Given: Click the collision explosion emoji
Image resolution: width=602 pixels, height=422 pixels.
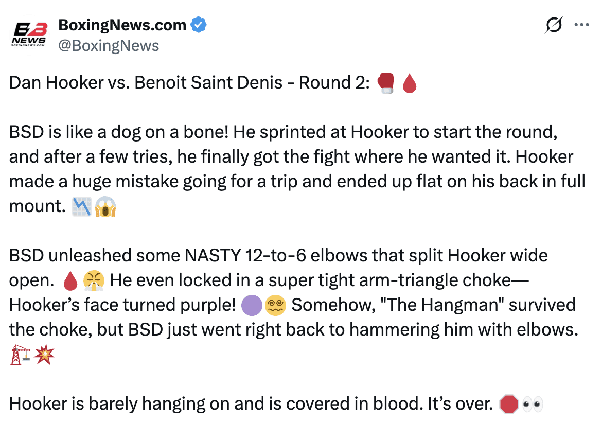Looking at the screenshot, I should [44, 355].
